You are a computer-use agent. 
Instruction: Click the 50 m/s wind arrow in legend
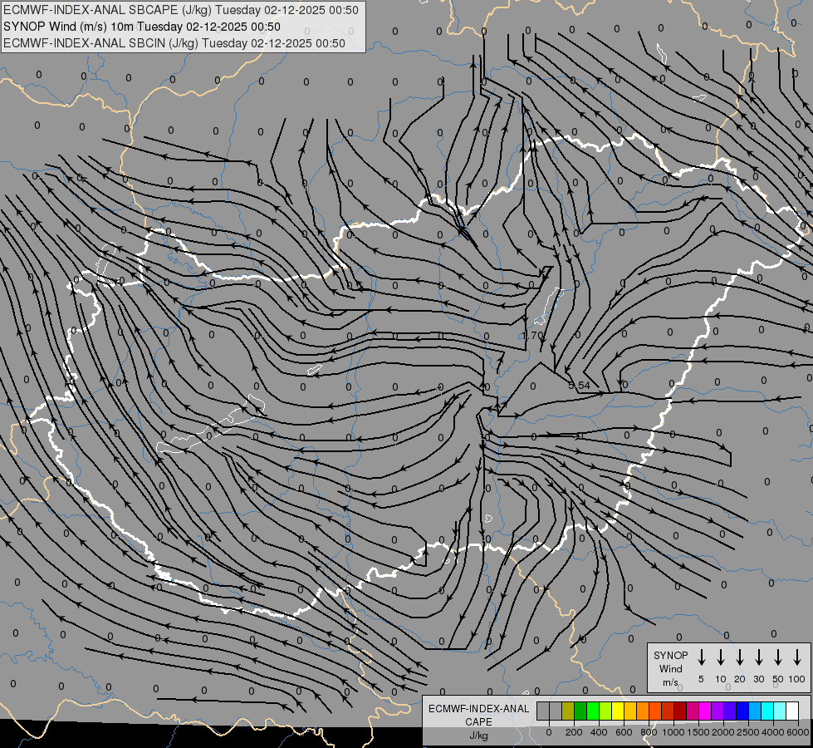coord(778,657)
